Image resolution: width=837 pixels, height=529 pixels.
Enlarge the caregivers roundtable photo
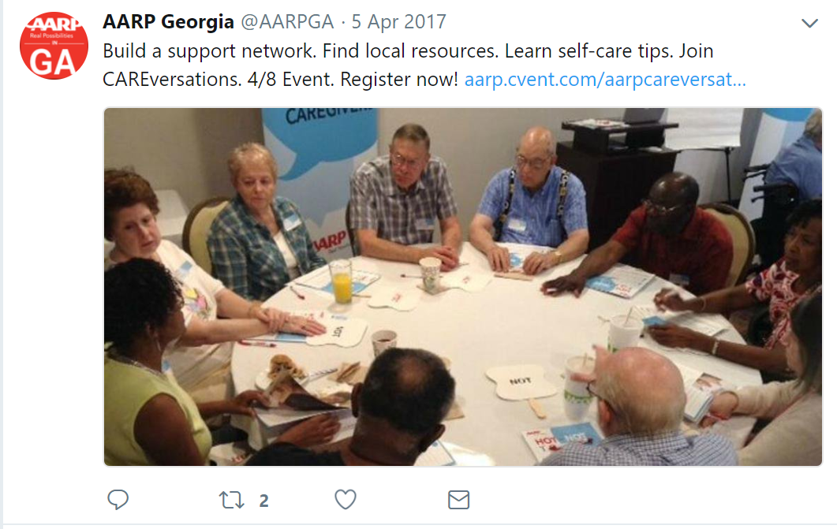[463, 287]
